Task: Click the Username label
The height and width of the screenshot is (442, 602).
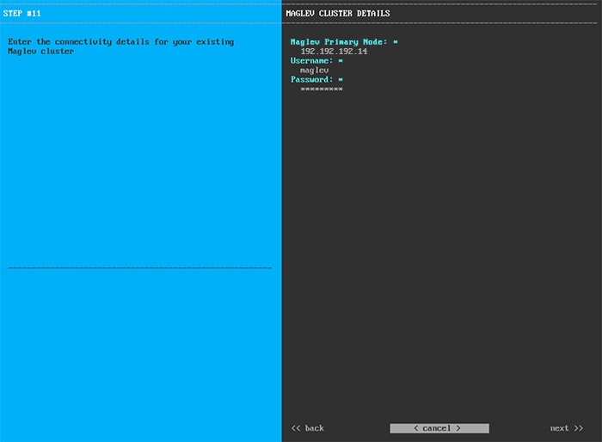Action: tap(311, 61)
